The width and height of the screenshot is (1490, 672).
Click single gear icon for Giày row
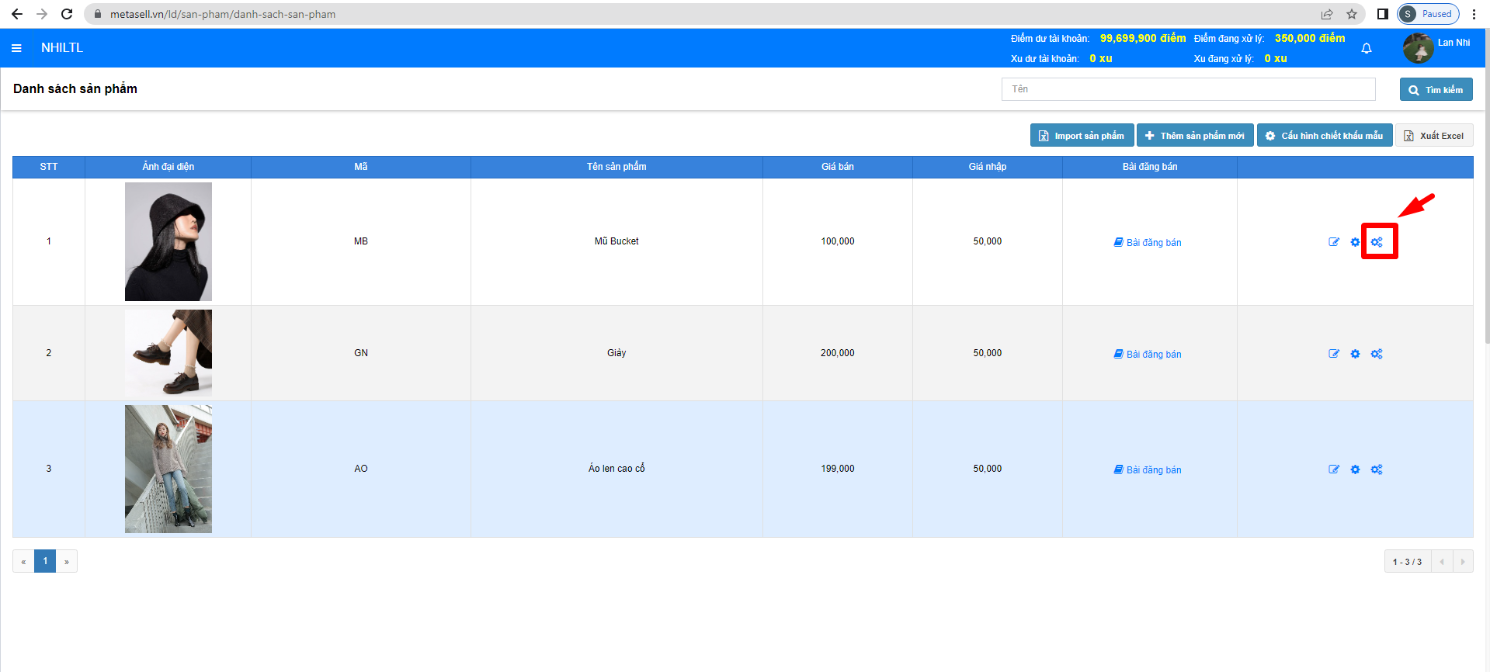click(x=1355, y=354)
